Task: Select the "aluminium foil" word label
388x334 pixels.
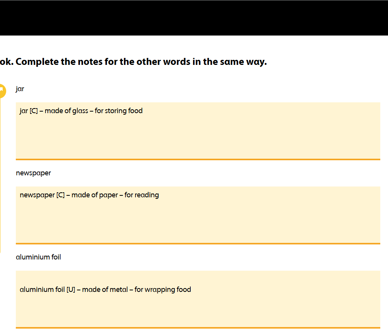Action: tap(38, 257)
